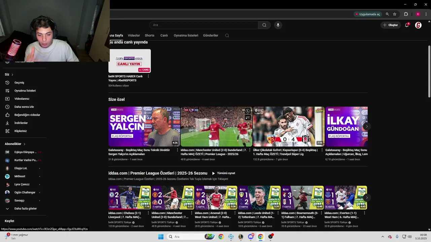
Task: Open Sergen Yalçın flaş röportaj thumbnail
Action: pos(144,126)
